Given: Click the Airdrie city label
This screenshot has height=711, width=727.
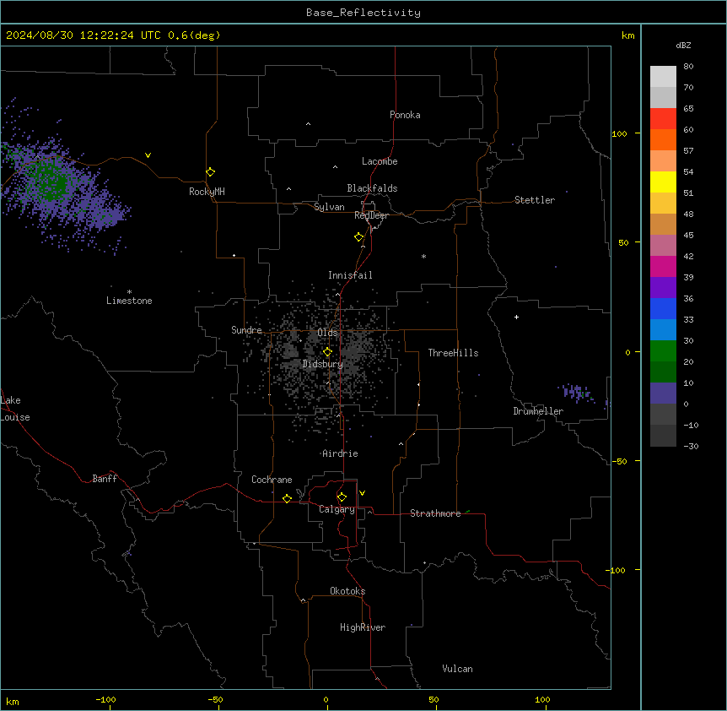Looking at the screenshot, I should (340, 453).
